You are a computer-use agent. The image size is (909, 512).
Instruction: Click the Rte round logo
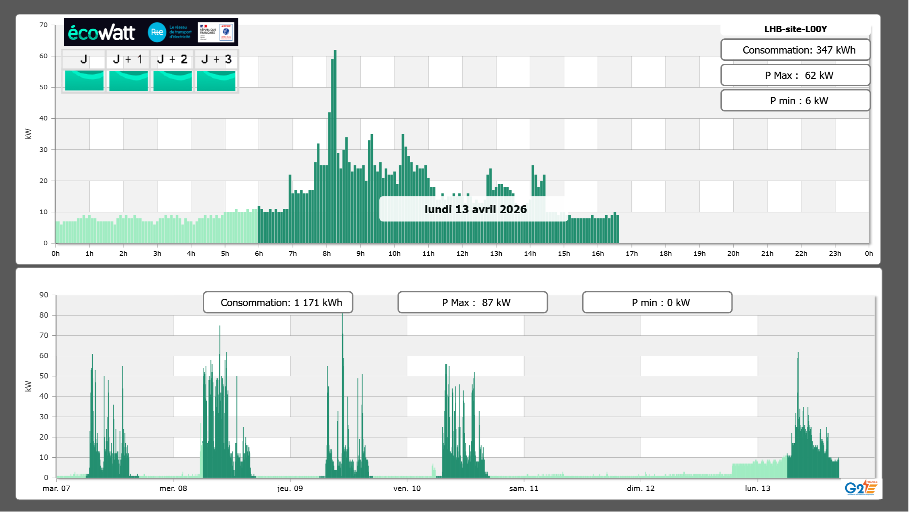coord(157,32)
